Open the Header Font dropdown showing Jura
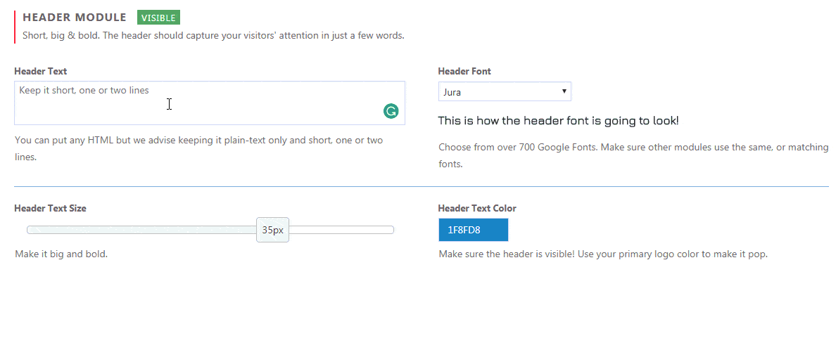 (505, 91)
